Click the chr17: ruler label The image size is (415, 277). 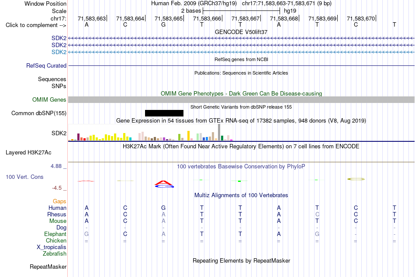point(58,18)
